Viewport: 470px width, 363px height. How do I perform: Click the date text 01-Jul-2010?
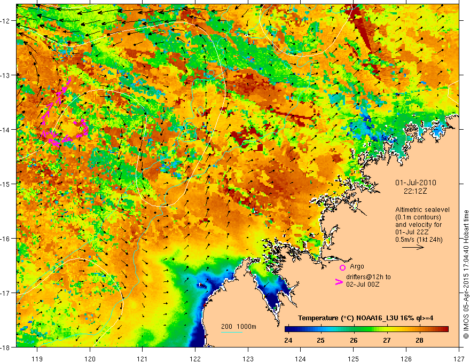click(x=416, y=183)
